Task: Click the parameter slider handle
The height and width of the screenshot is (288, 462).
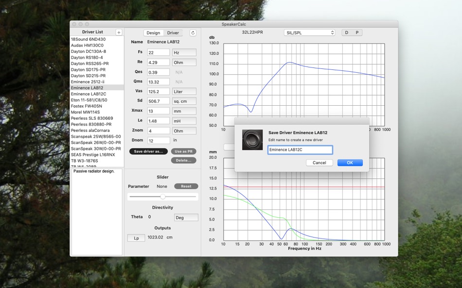Action: coord(162,196)
